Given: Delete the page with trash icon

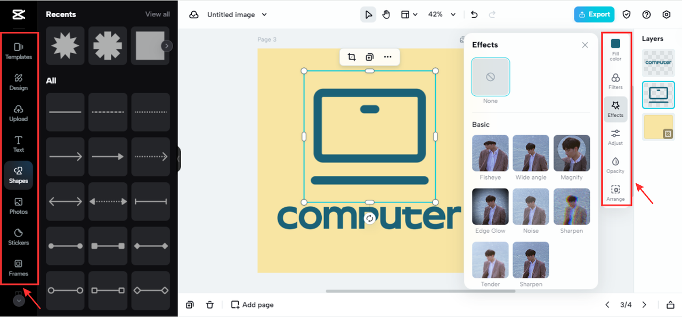Looking at the screenshot, I should tap(210, 305).
